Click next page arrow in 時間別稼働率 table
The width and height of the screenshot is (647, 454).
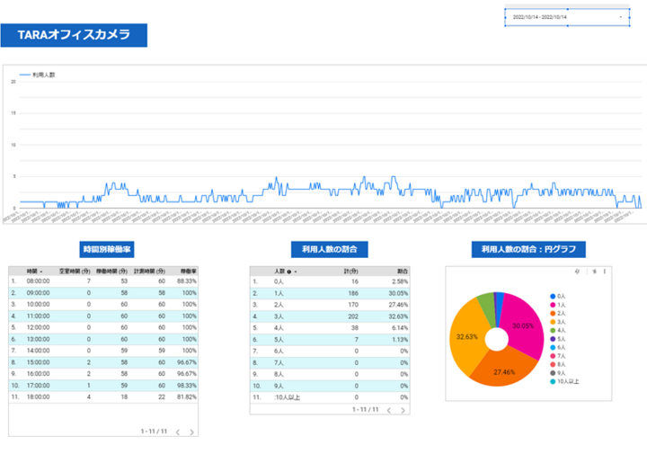[191, 432]
